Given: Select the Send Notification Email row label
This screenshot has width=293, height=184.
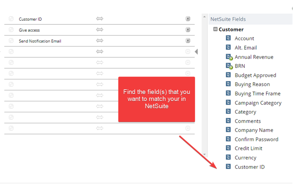Looking at the screenshot, I should pyautogui.click(x=40, y=41).
